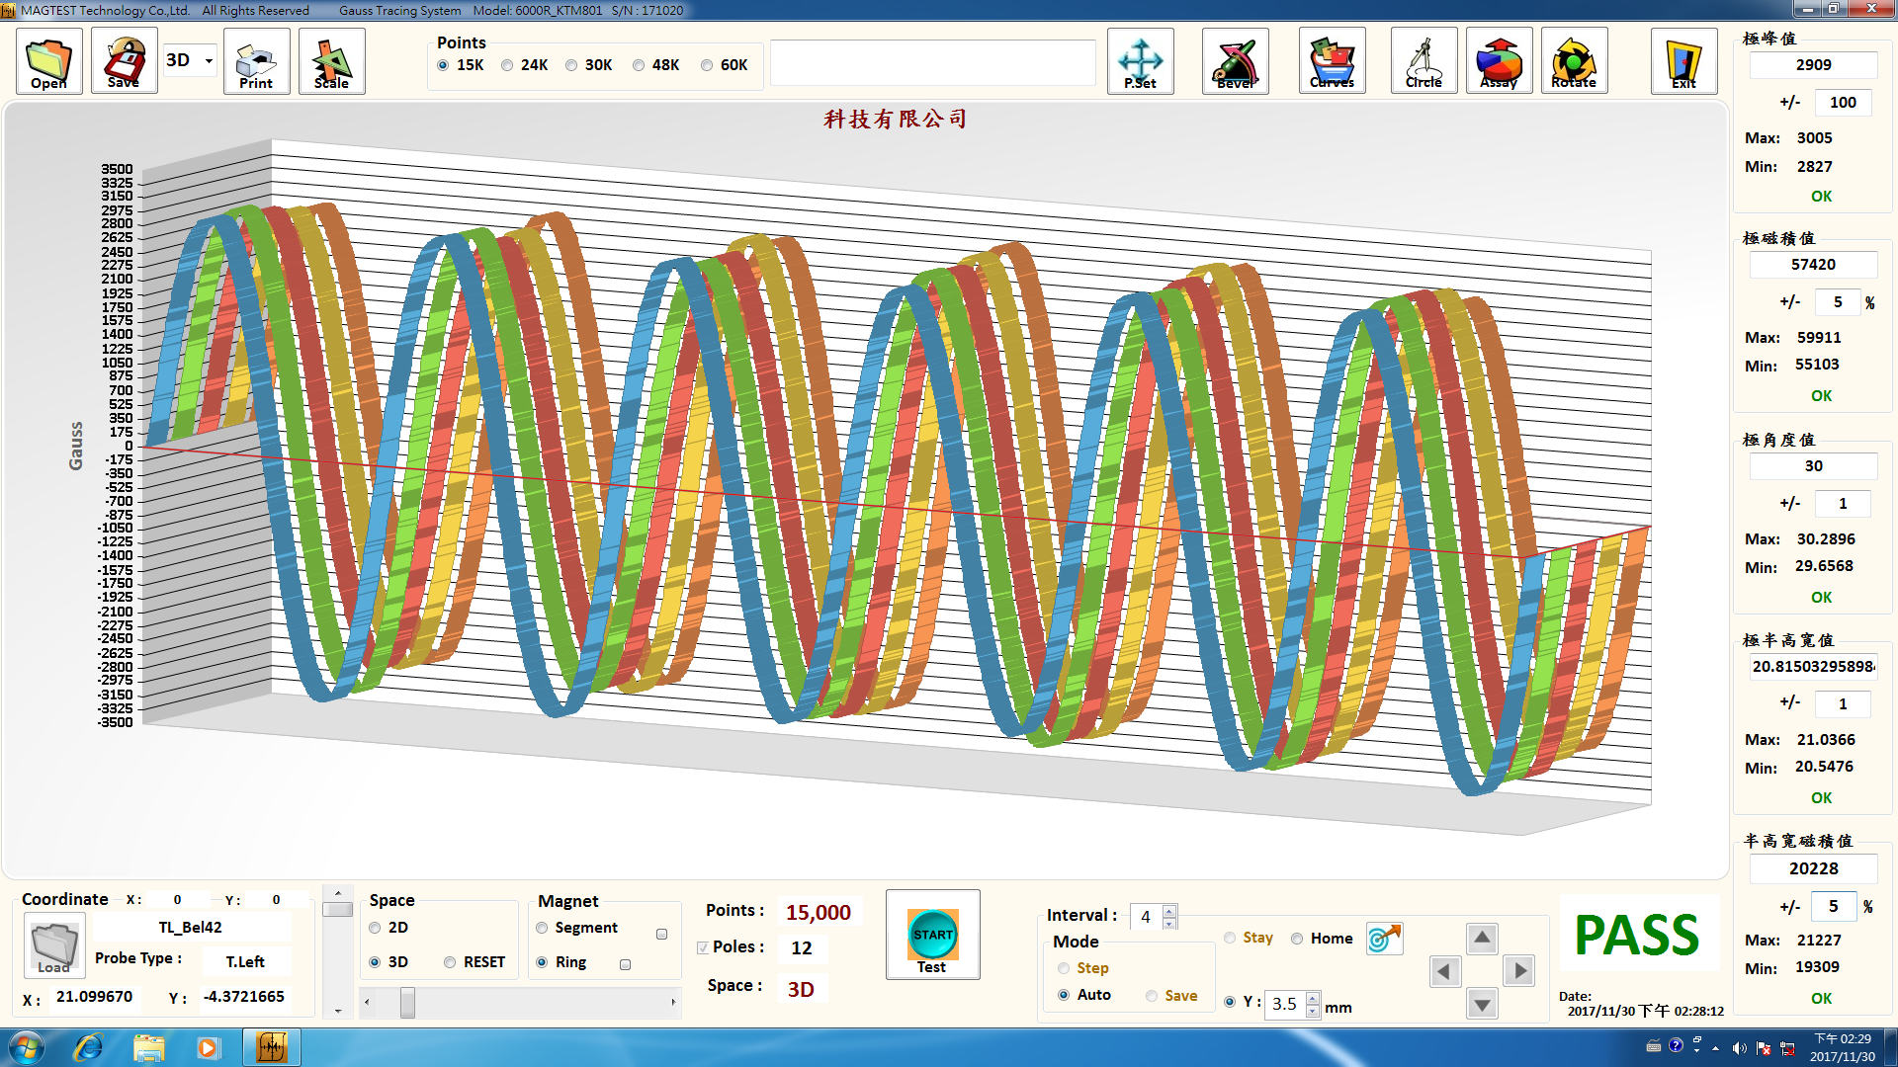Select the 30K points radio button

pyautogui.click(x=571, y=65)
